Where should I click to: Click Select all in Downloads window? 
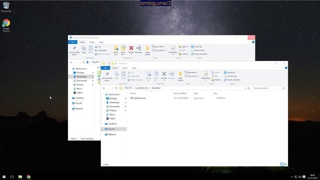(196, 46)
